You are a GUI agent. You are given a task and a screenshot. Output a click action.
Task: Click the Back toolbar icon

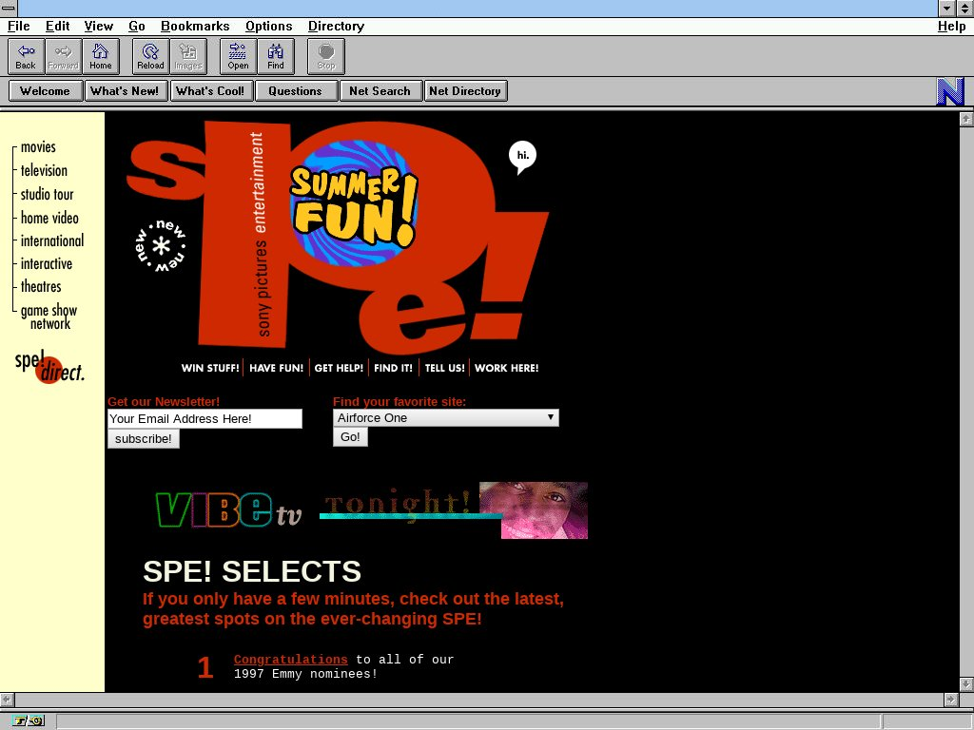26,56
